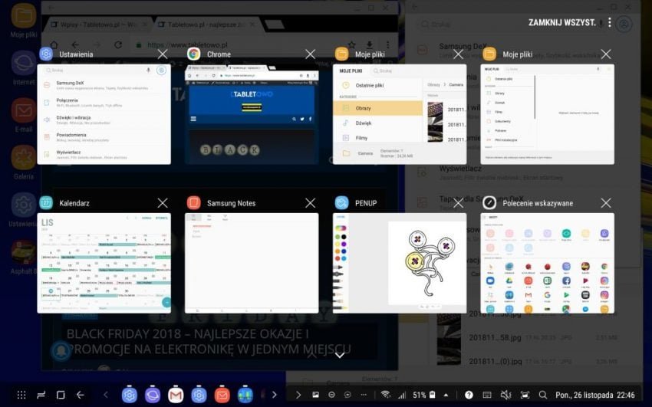Collapse the recents list with the down chevron
The width and height of the screenshot is (652, 407).
coord(339,356)
